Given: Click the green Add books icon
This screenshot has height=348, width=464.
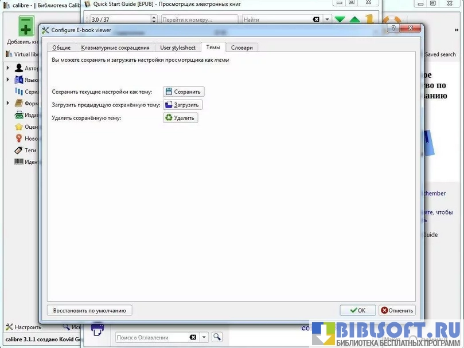Looking at the screenshot, I should pyautogui.click(x=26, y=26).
